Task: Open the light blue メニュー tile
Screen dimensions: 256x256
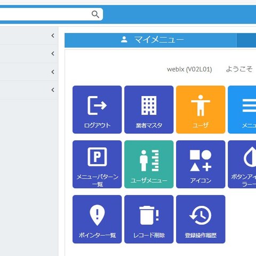Action: pyautogui.click(x=242, y=109)
